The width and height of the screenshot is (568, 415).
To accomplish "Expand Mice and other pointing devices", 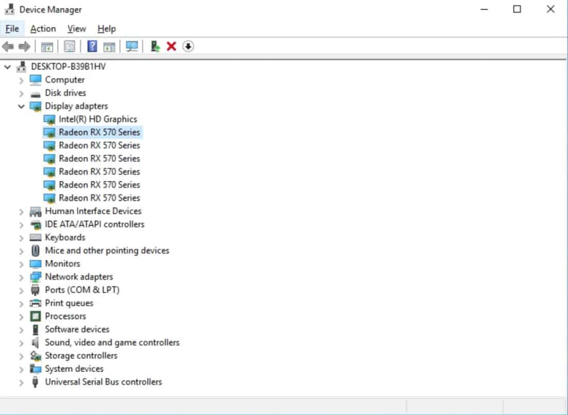I will (21, 251).
